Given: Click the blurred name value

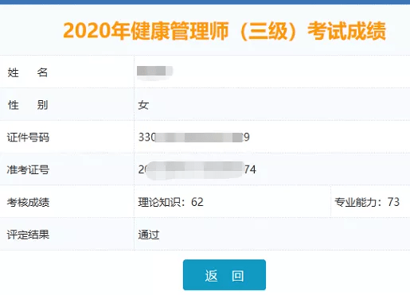Looking at the screenshot, I should 154,72.
